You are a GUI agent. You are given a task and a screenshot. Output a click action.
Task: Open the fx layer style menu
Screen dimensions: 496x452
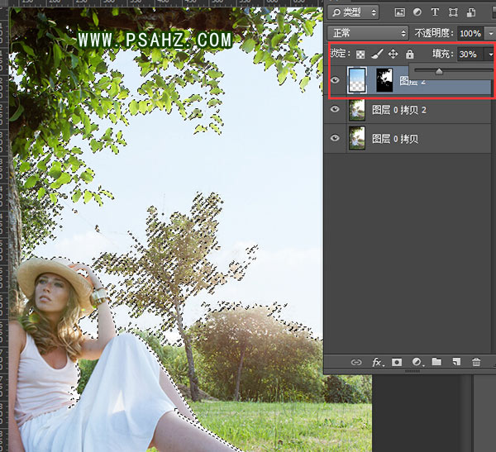[377, 362]
